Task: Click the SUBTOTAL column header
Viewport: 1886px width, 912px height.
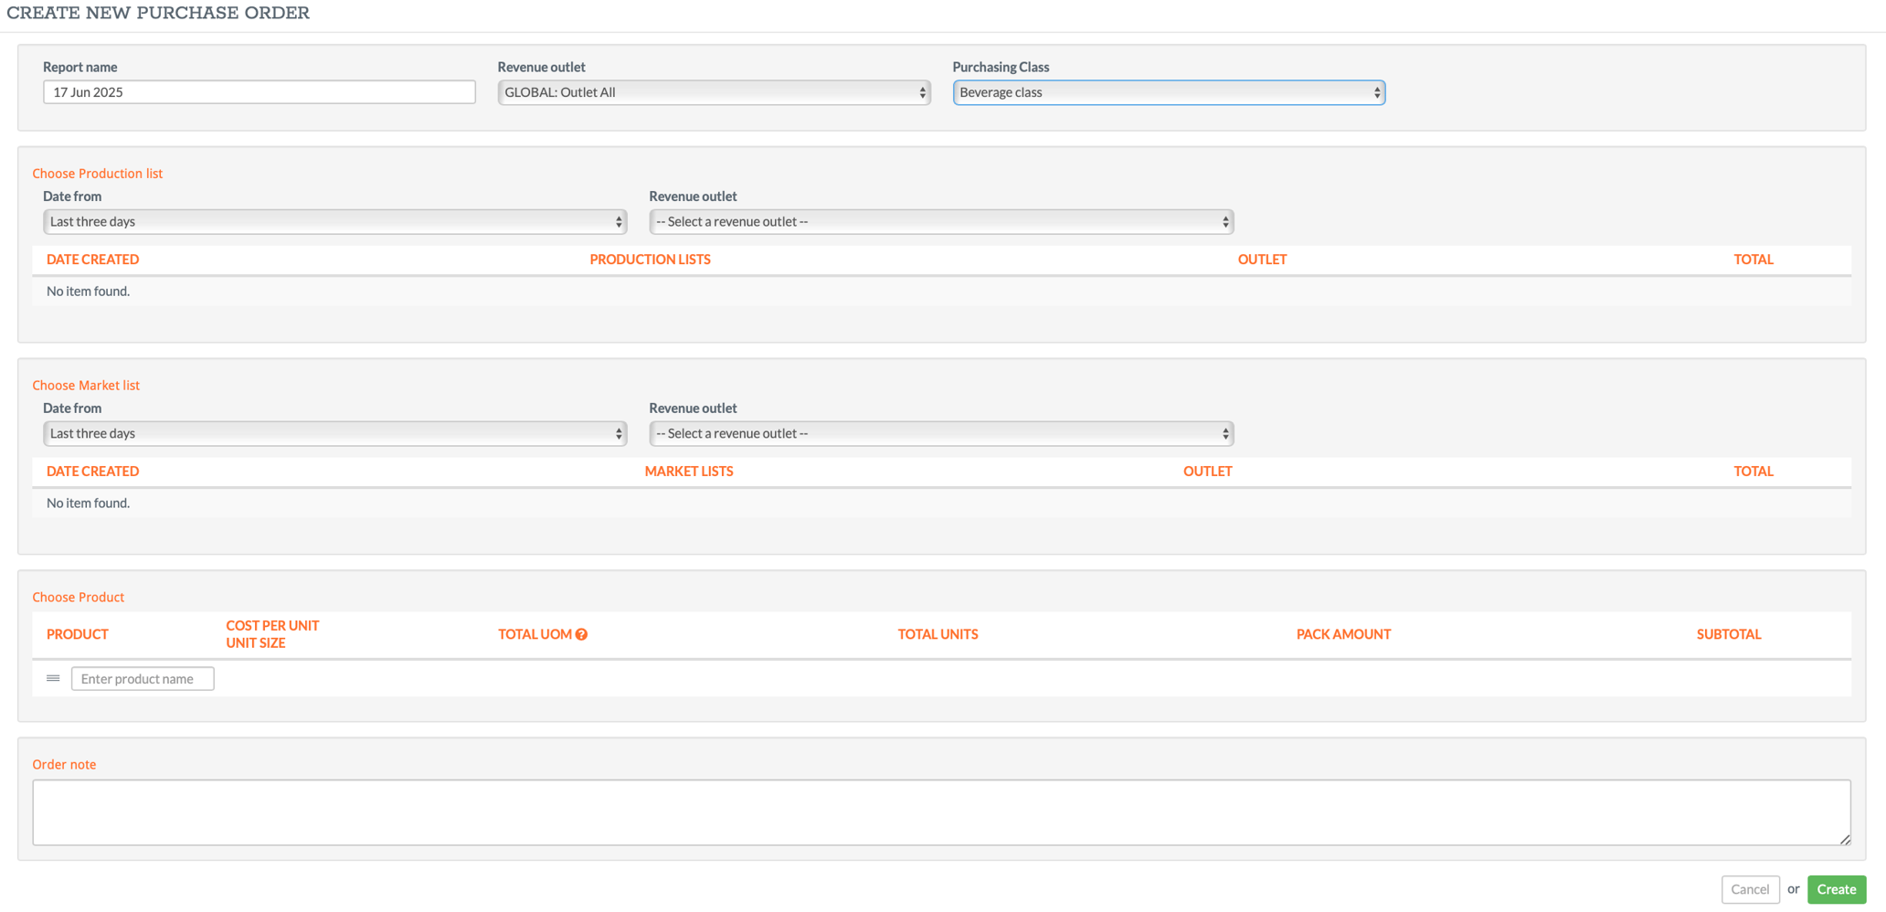Action: [x=1728, y=633]
